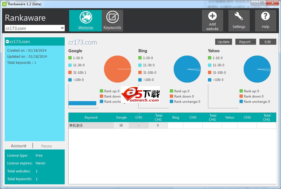The image size is (281, 189).
Task: Click the Bing >100 blue legend swatch
Action: coord(140,80)
